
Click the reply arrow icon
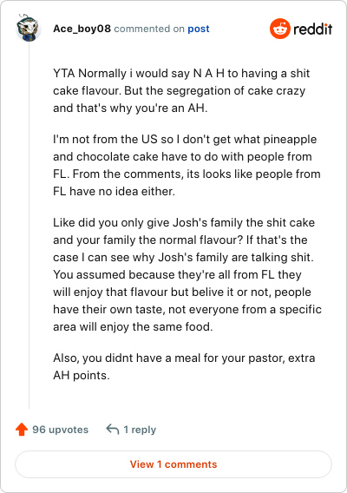pyautogui.click(x=113, y=429)
